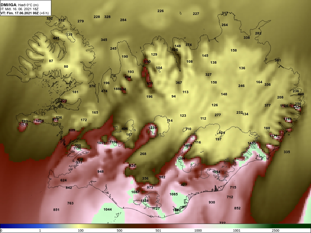Select the value "317" on the map

coord(225,13)
